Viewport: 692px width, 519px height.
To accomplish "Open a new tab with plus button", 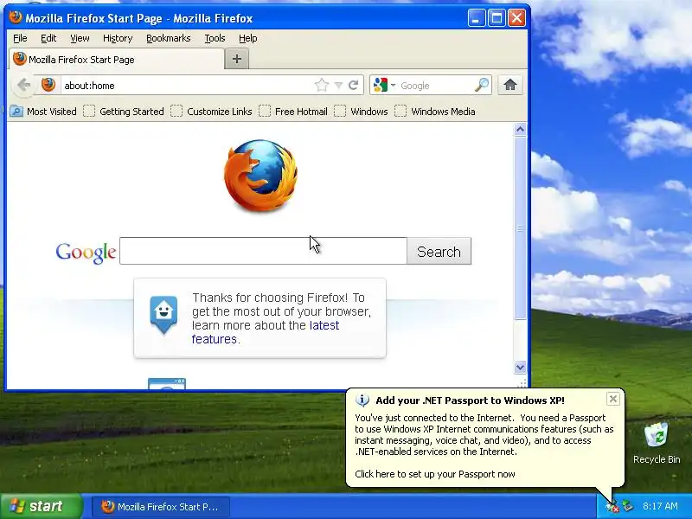I will 236,59.
